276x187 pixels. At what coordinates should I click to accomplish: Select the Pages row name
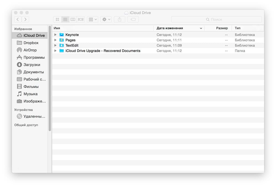pyautogui.click(x=70, y=40)
